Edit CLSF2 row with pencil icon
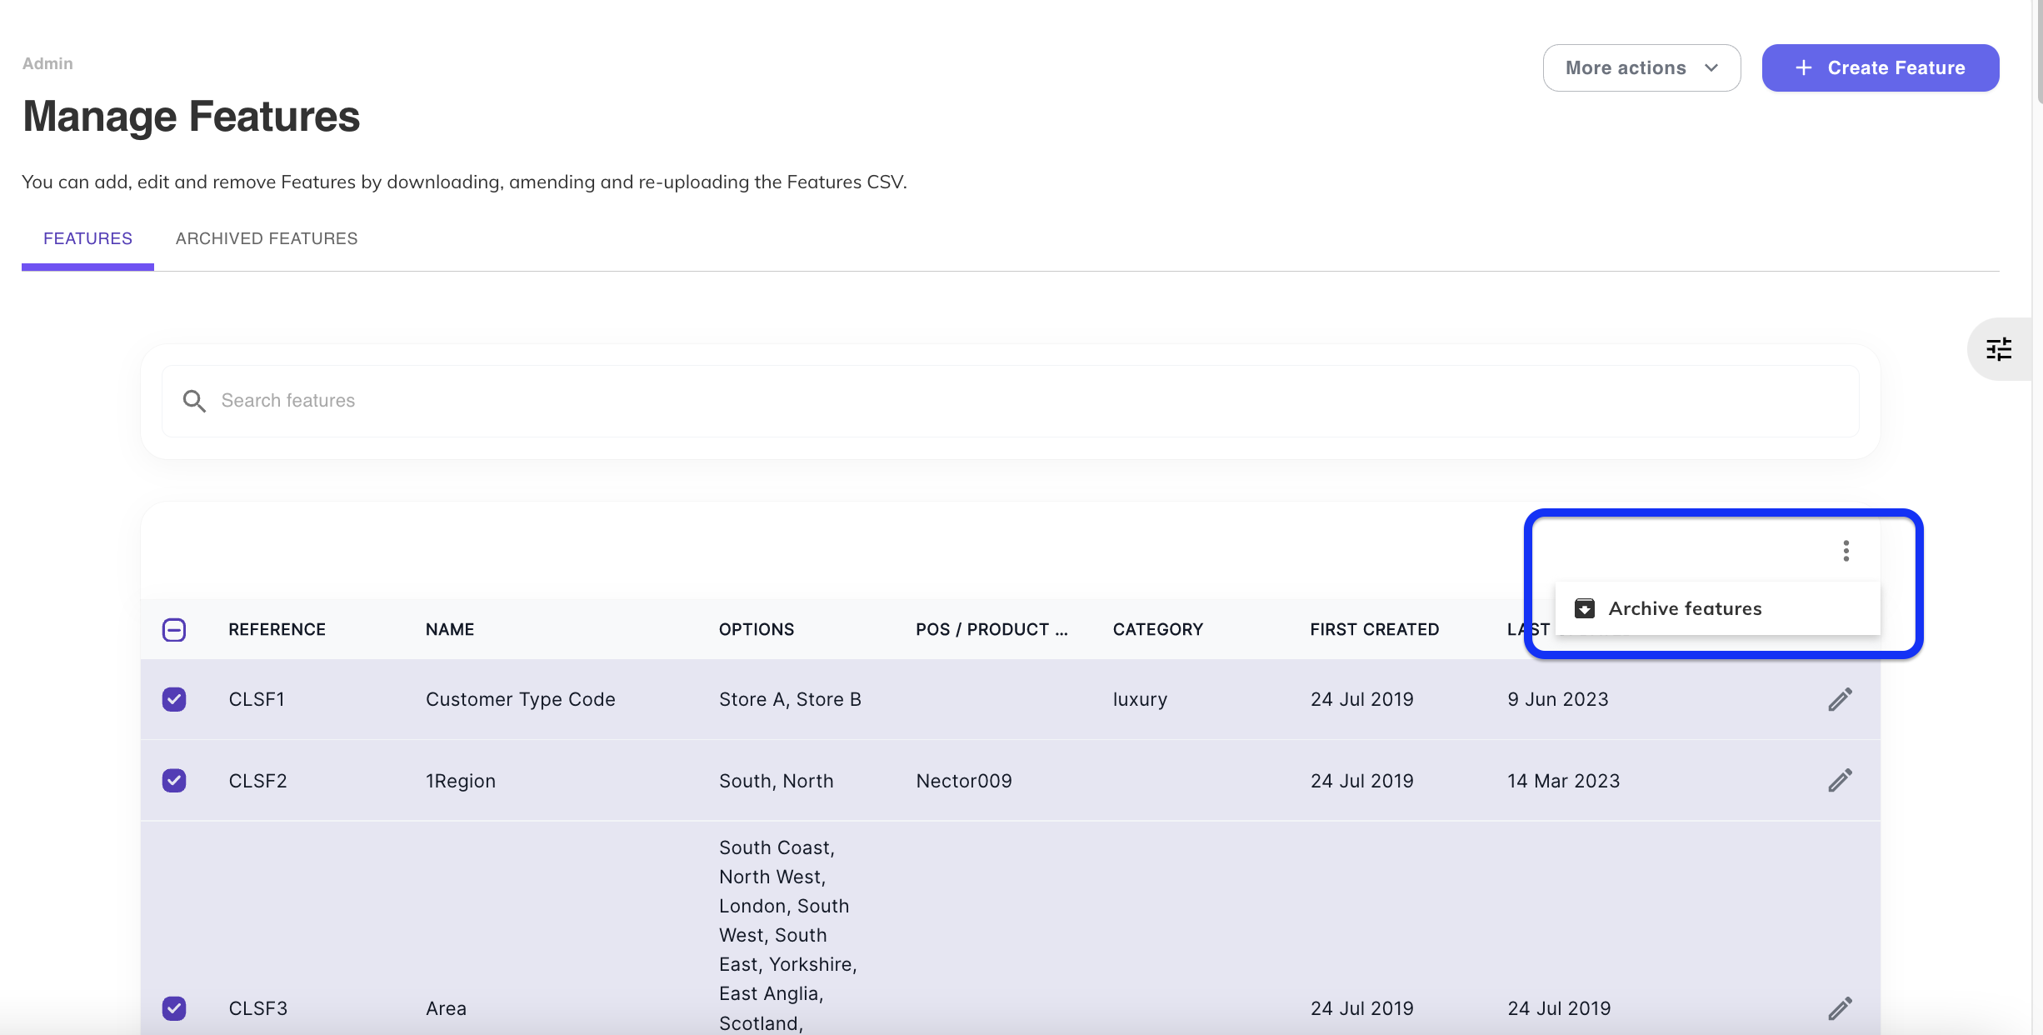The image size is (2043, 1035). point(1840,781)
